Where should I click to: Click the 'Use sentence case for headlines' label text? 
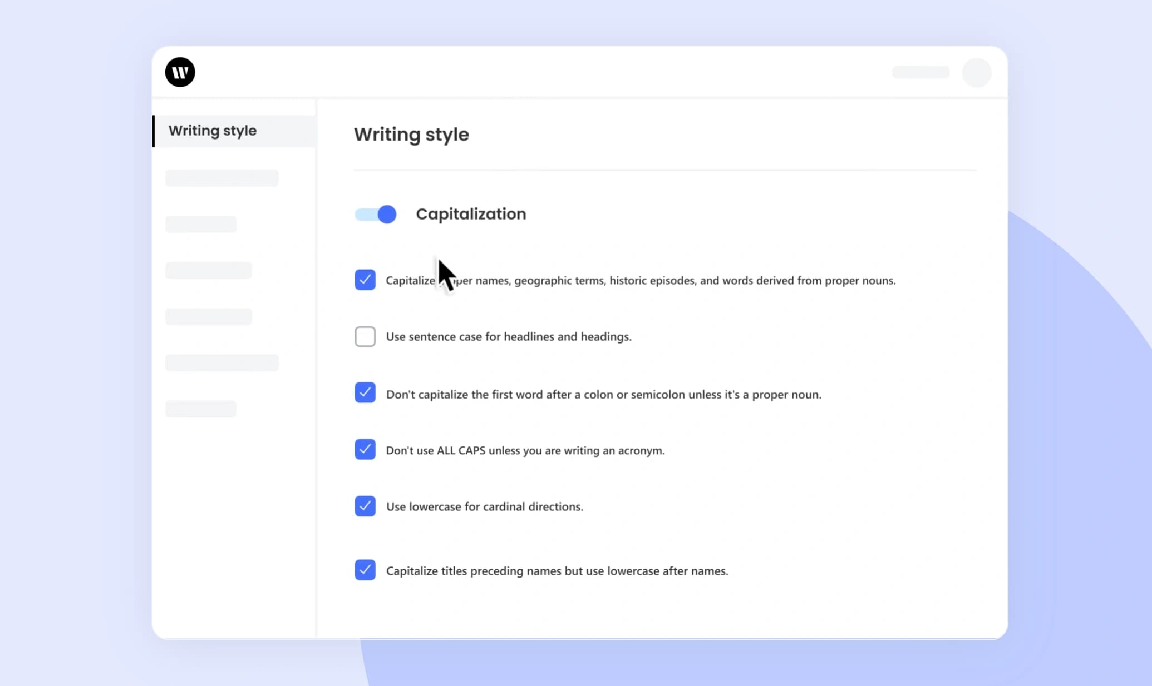509,336
